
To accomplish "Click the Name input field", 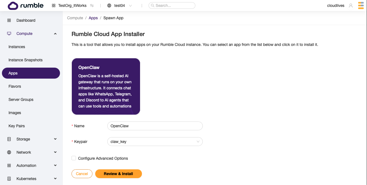I will coord(155,126).
